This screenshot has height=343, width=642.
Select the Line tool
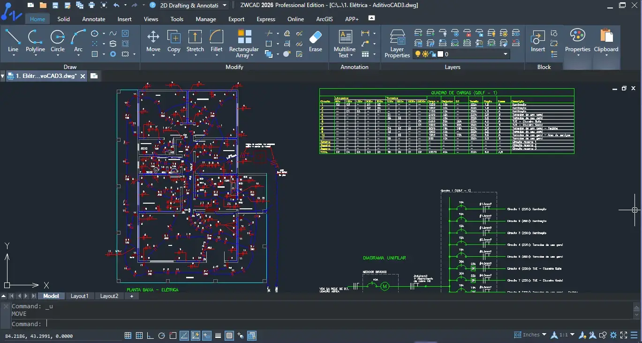(13, 41)
